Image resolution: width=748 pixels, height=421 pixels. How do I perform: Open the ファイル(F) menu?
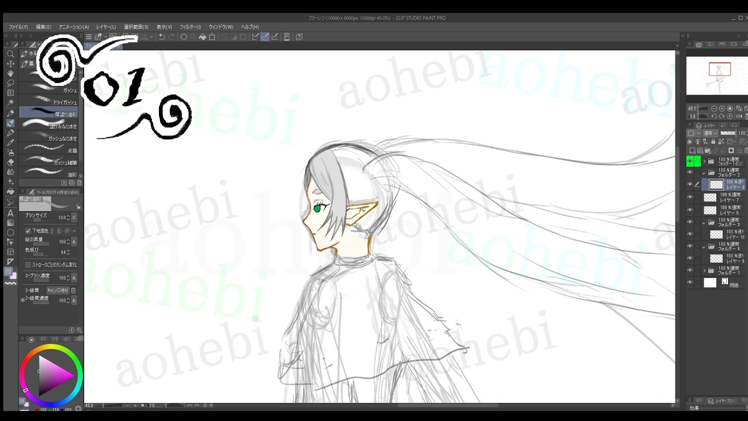pos(19,27)
